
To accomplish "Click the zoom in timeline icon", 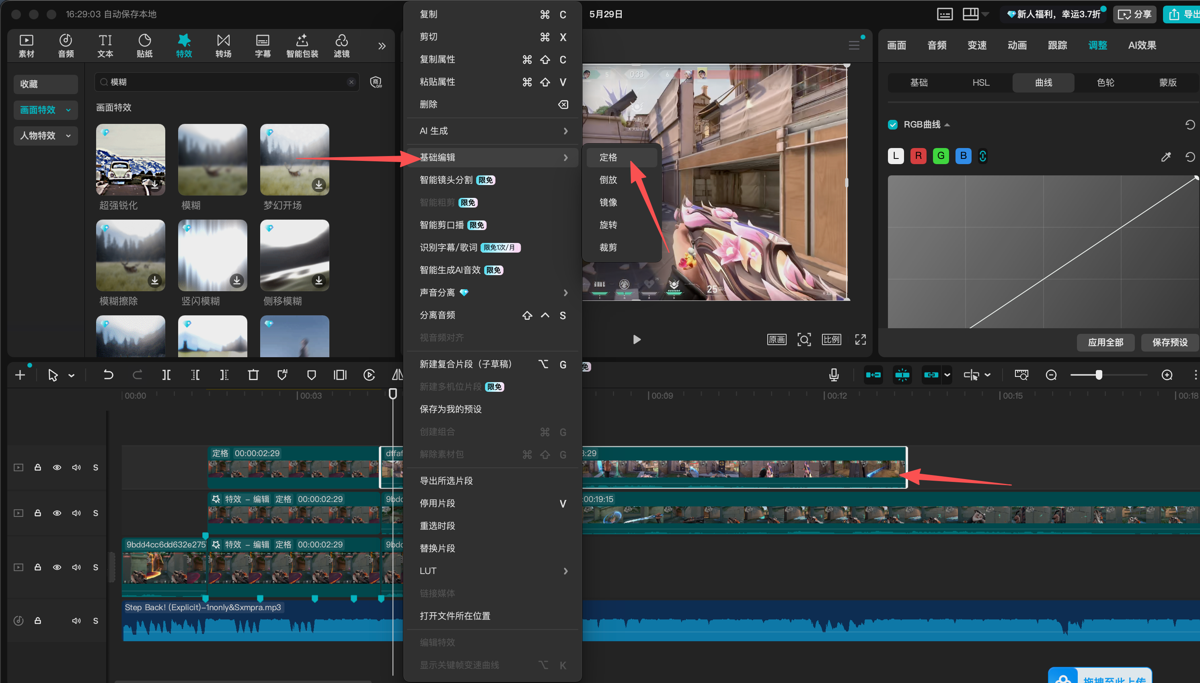I will click(x=1167, y=375).
